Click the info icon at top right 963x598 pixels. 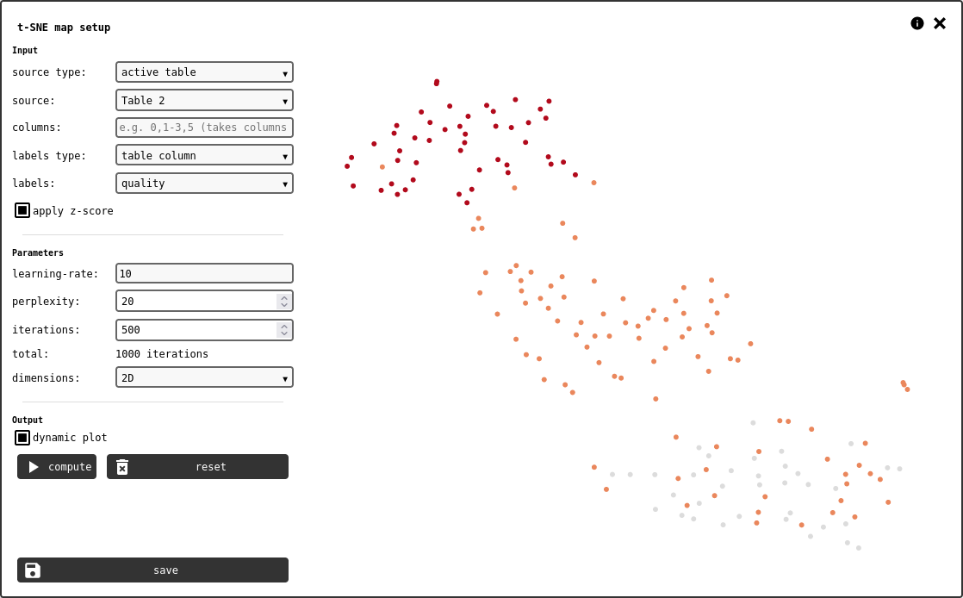[x=917, y=23]
